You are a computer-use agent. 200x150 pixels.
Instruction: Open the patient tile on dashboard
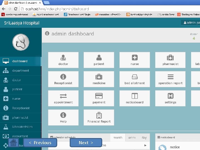tap(99, 60)
